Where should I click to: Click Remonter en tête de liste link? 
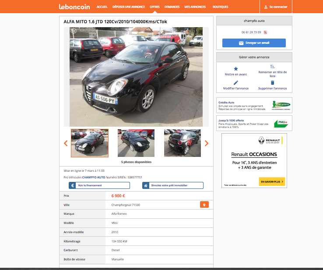coord(273,74)
